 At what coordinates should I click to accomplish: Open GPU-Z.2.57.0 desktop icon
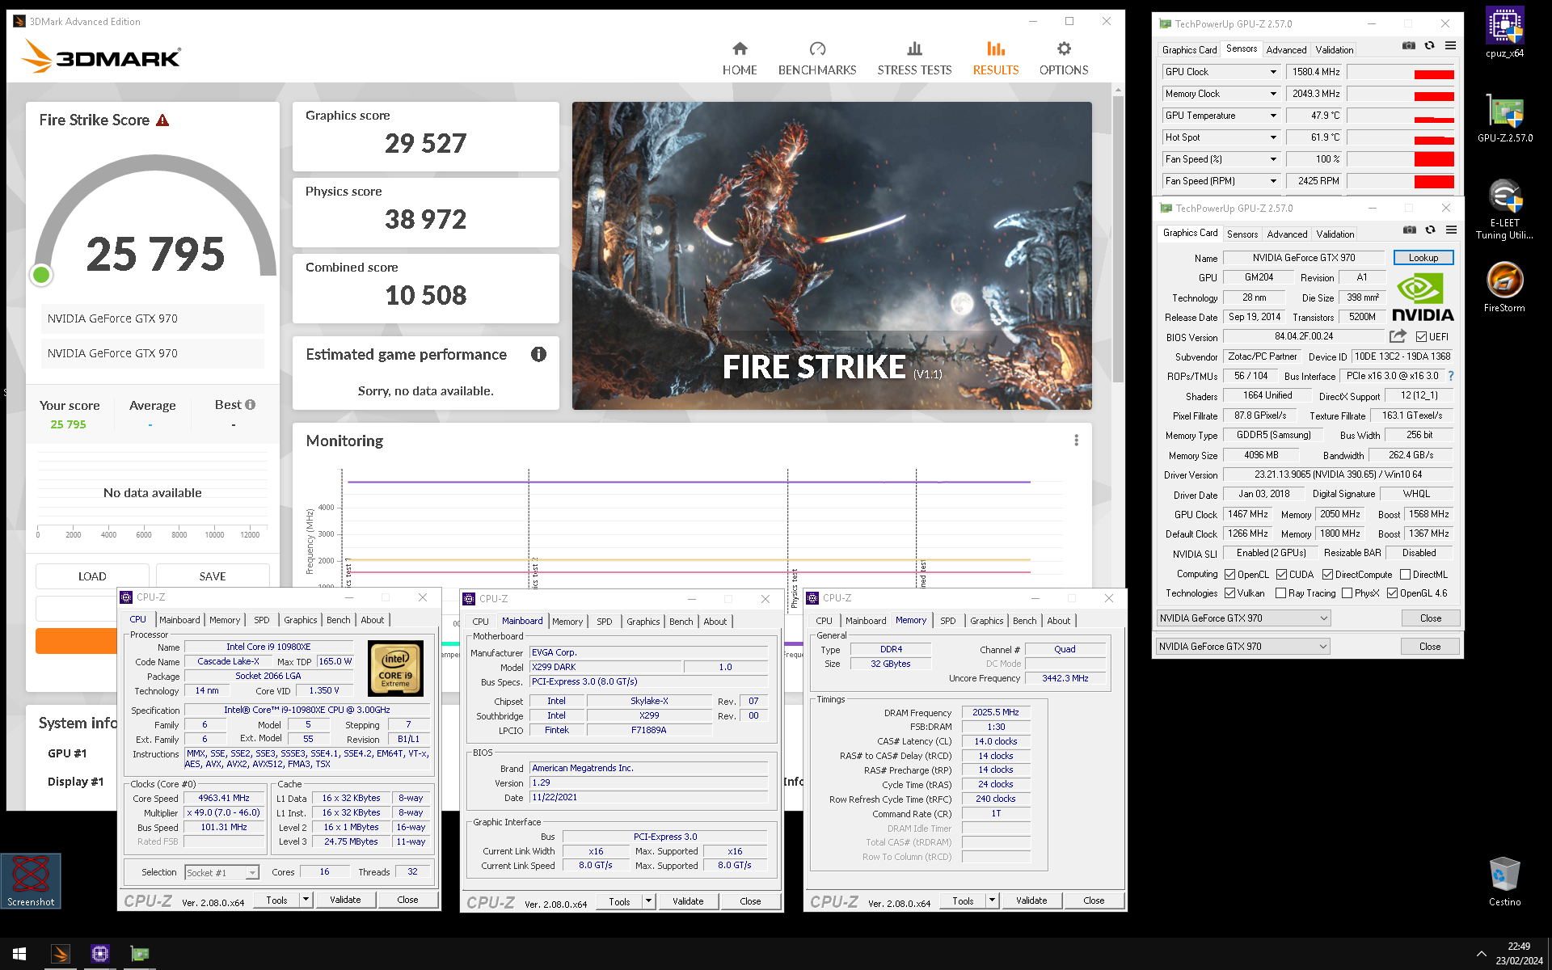pyautogui.click(x=1504, y=119)
